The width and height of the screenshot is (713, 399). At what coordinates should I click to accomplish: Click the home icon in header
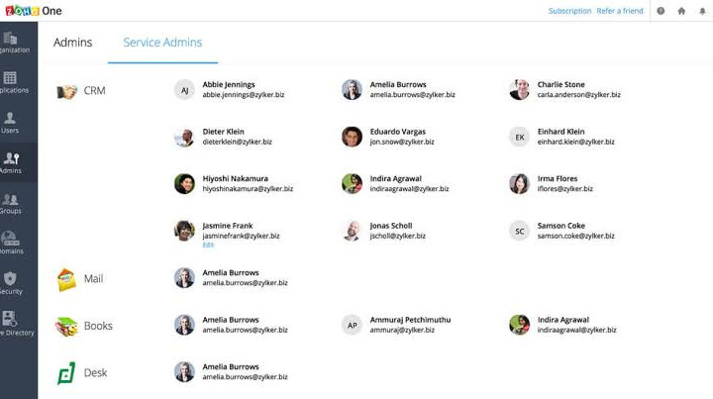(x=681, y=11)
